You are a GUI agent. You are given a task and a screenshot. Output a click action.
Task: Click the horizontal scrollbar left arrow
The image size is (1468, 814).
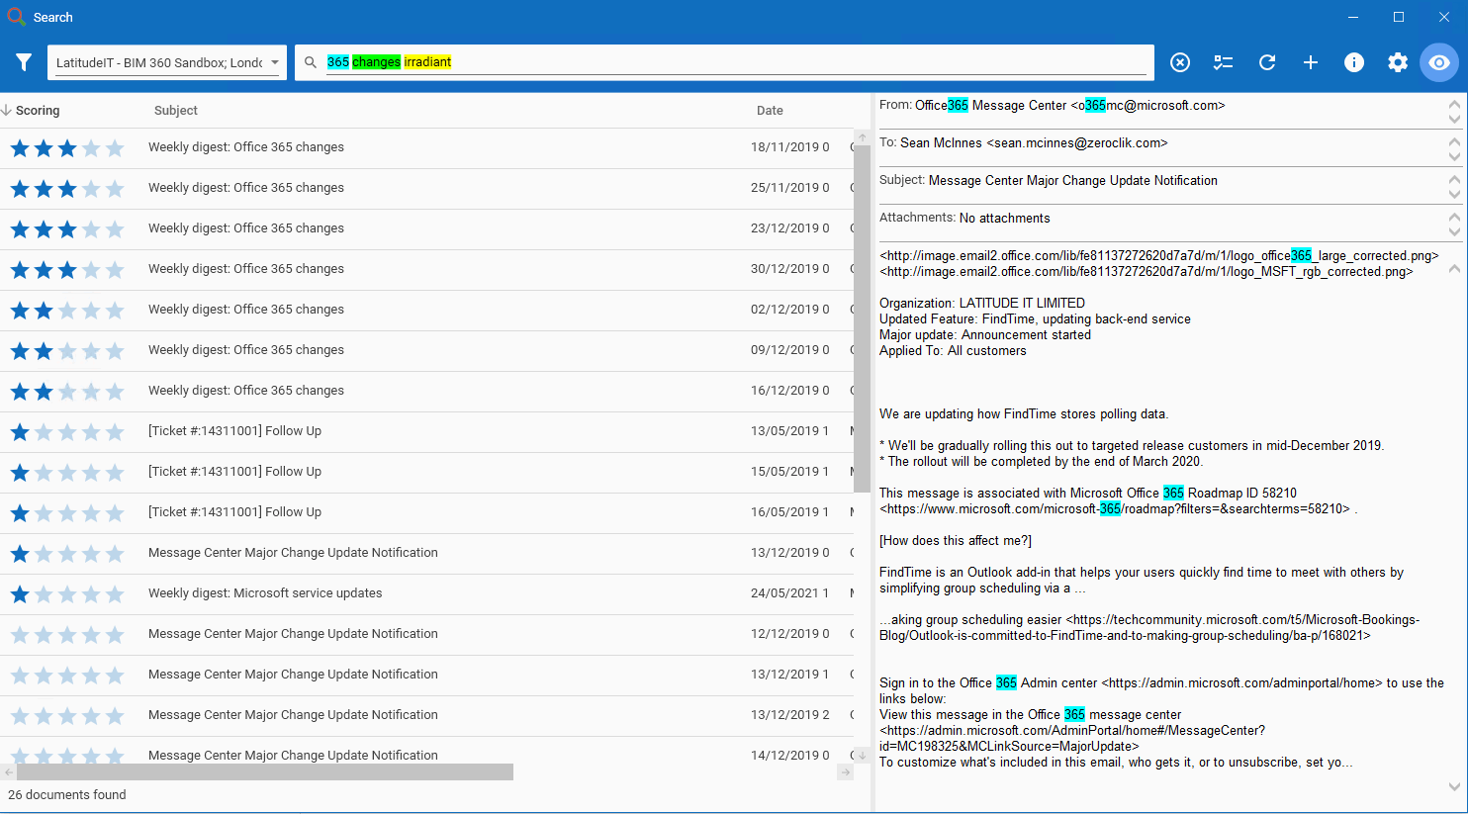(8, 771)
